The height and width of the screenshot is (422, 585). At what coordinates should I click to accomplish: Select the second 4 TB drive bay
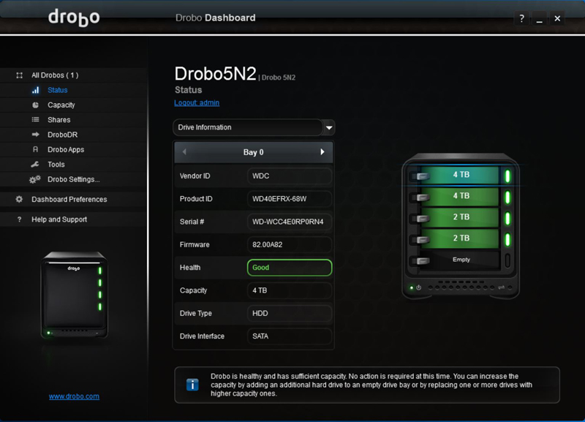tap(461, 196)
